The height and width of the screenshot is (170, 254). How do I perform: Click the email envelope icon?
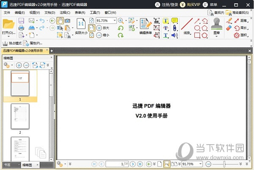pos(31,21)
